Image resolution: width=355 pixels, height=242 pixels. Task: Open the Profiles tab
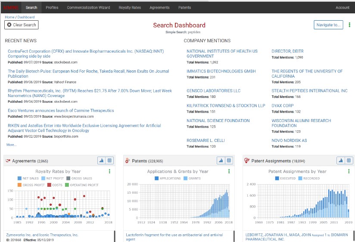pos(52,7)
